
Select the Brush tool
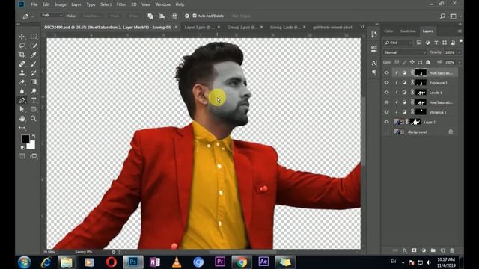click(34, 64)
